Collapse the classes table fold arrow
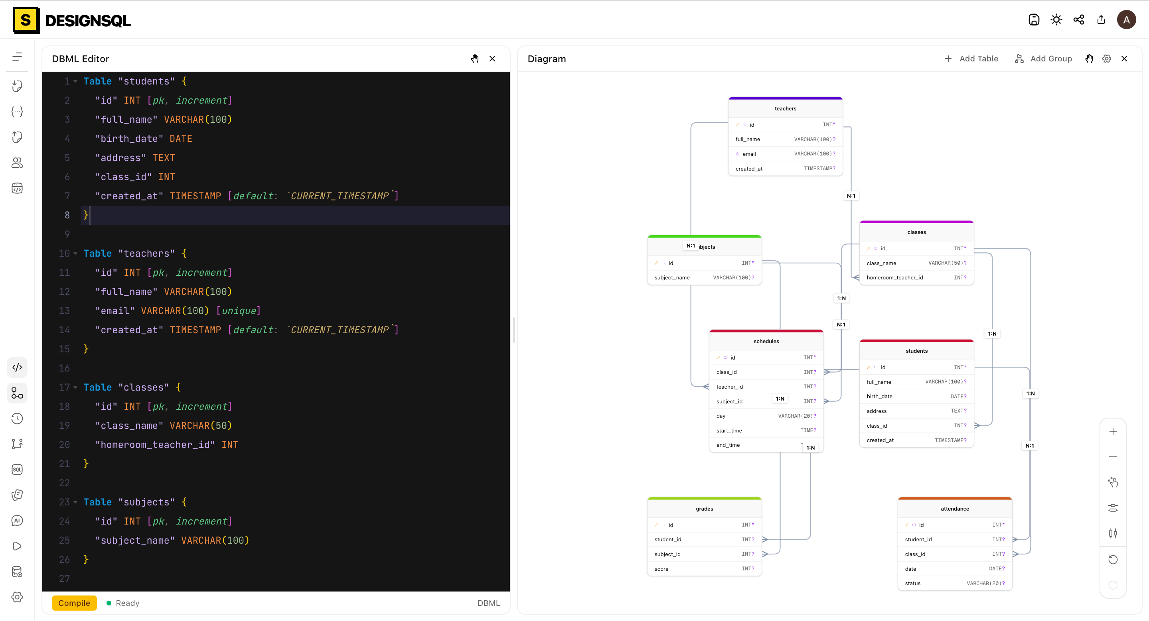 click(x=75, y=387)
